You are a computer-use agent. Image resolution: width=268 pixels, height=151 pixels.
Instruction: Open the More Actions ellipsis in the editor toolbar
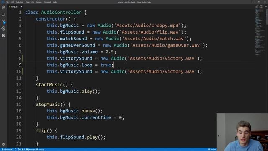(x=265, y=7)
